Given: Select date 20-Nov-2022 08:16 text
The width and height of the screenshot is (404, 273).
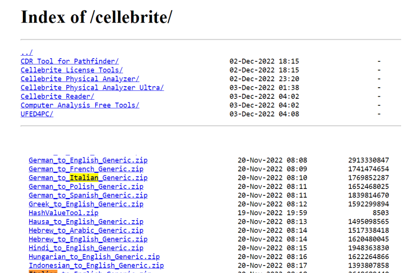Looking at the screenshot, I should click(x=272, y=257).
